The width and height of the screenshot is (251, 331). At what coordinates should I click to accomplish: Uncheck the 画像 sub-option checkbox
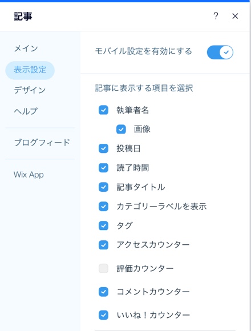[121, 130]
